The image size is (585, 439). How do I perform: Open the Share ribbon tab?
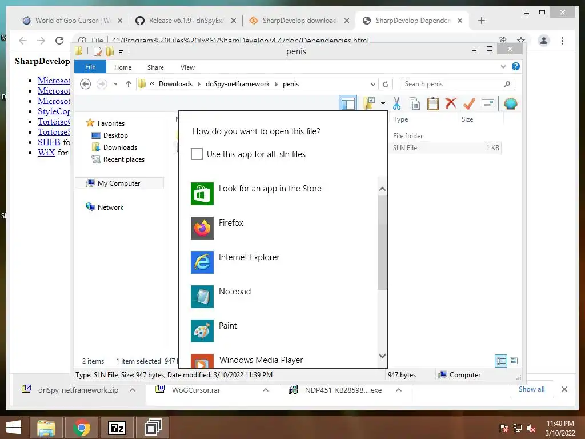click(155, 67)
